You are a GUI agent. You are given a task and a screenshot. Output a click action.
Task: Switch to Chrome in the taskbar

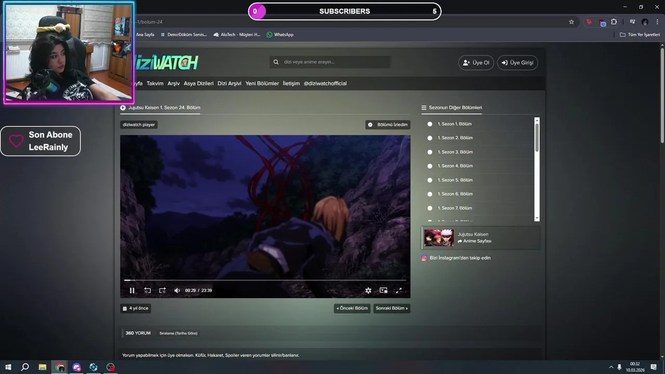point(60,367)
